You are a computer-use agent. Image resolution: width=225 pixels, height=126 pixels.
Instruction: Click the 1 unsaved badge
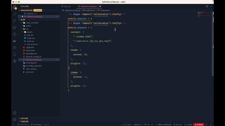(x=38, y=10)
